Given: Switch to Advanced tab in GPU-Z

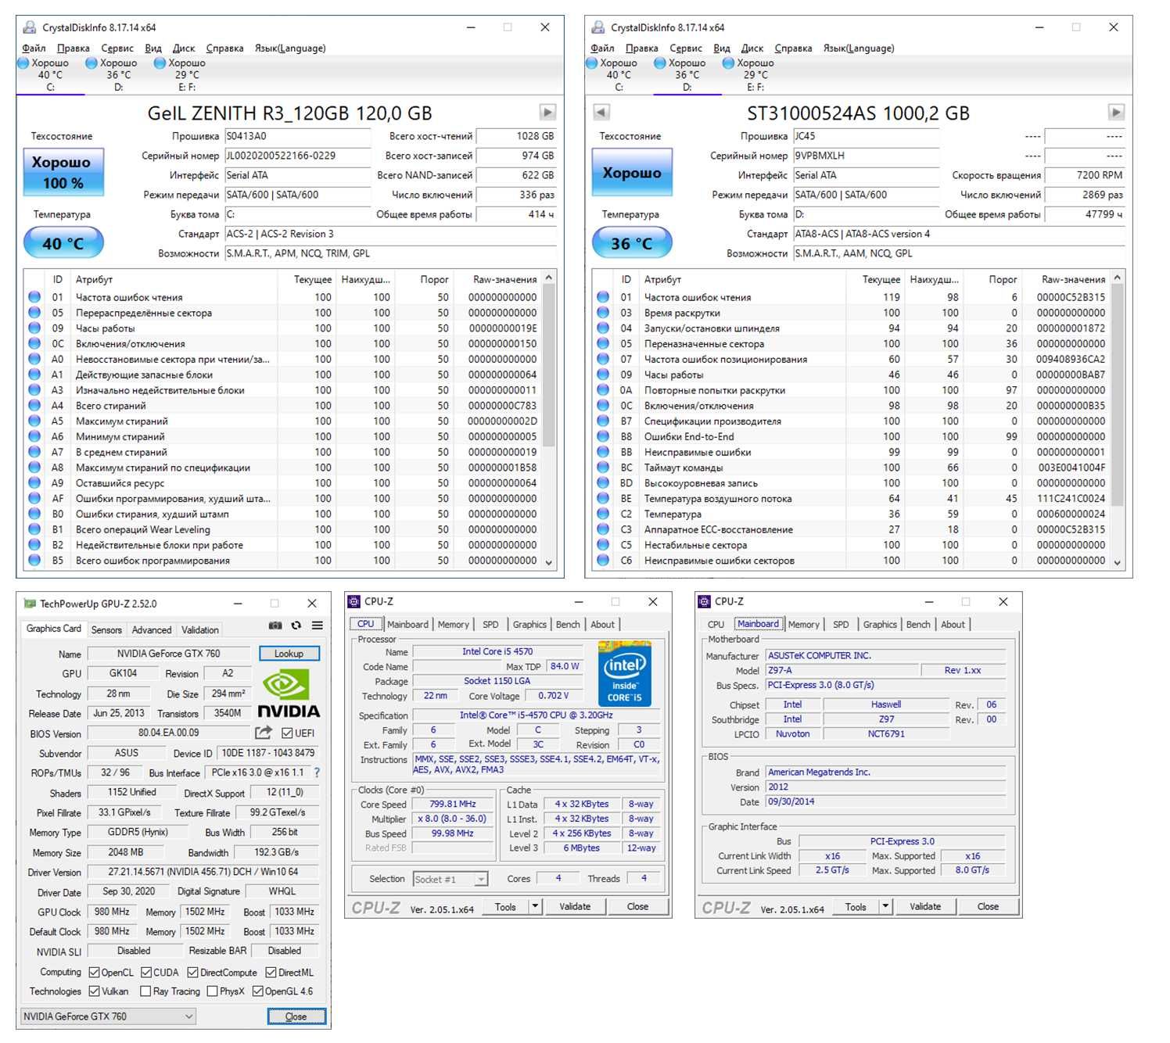Looking at the screenshot, I should click(x=152, y=630).
